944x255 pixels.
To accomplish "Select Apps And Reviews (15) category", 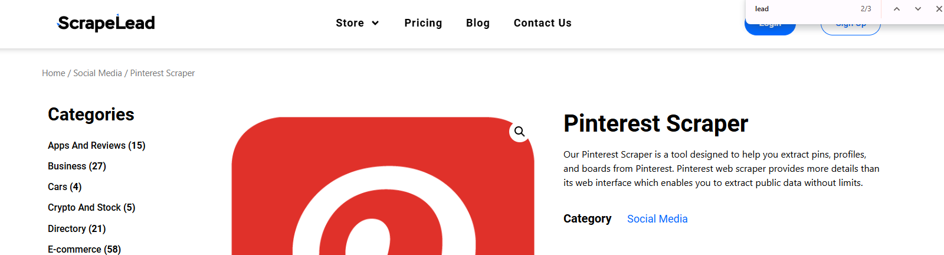I will coord(97,146).
